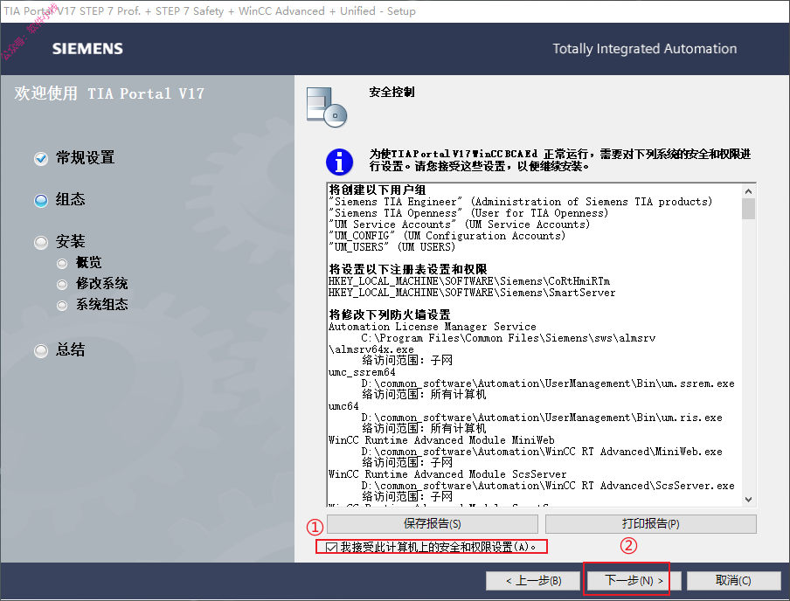This screenshot has height=601, width=790.
Task: Cancel setup with 取消(C)
Action: coord(733,581)
